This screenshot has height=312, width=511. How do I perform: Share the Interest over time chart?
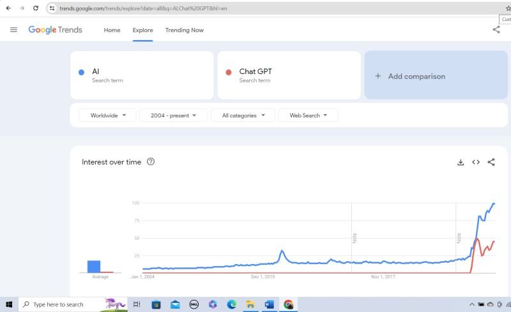[491, 162]
